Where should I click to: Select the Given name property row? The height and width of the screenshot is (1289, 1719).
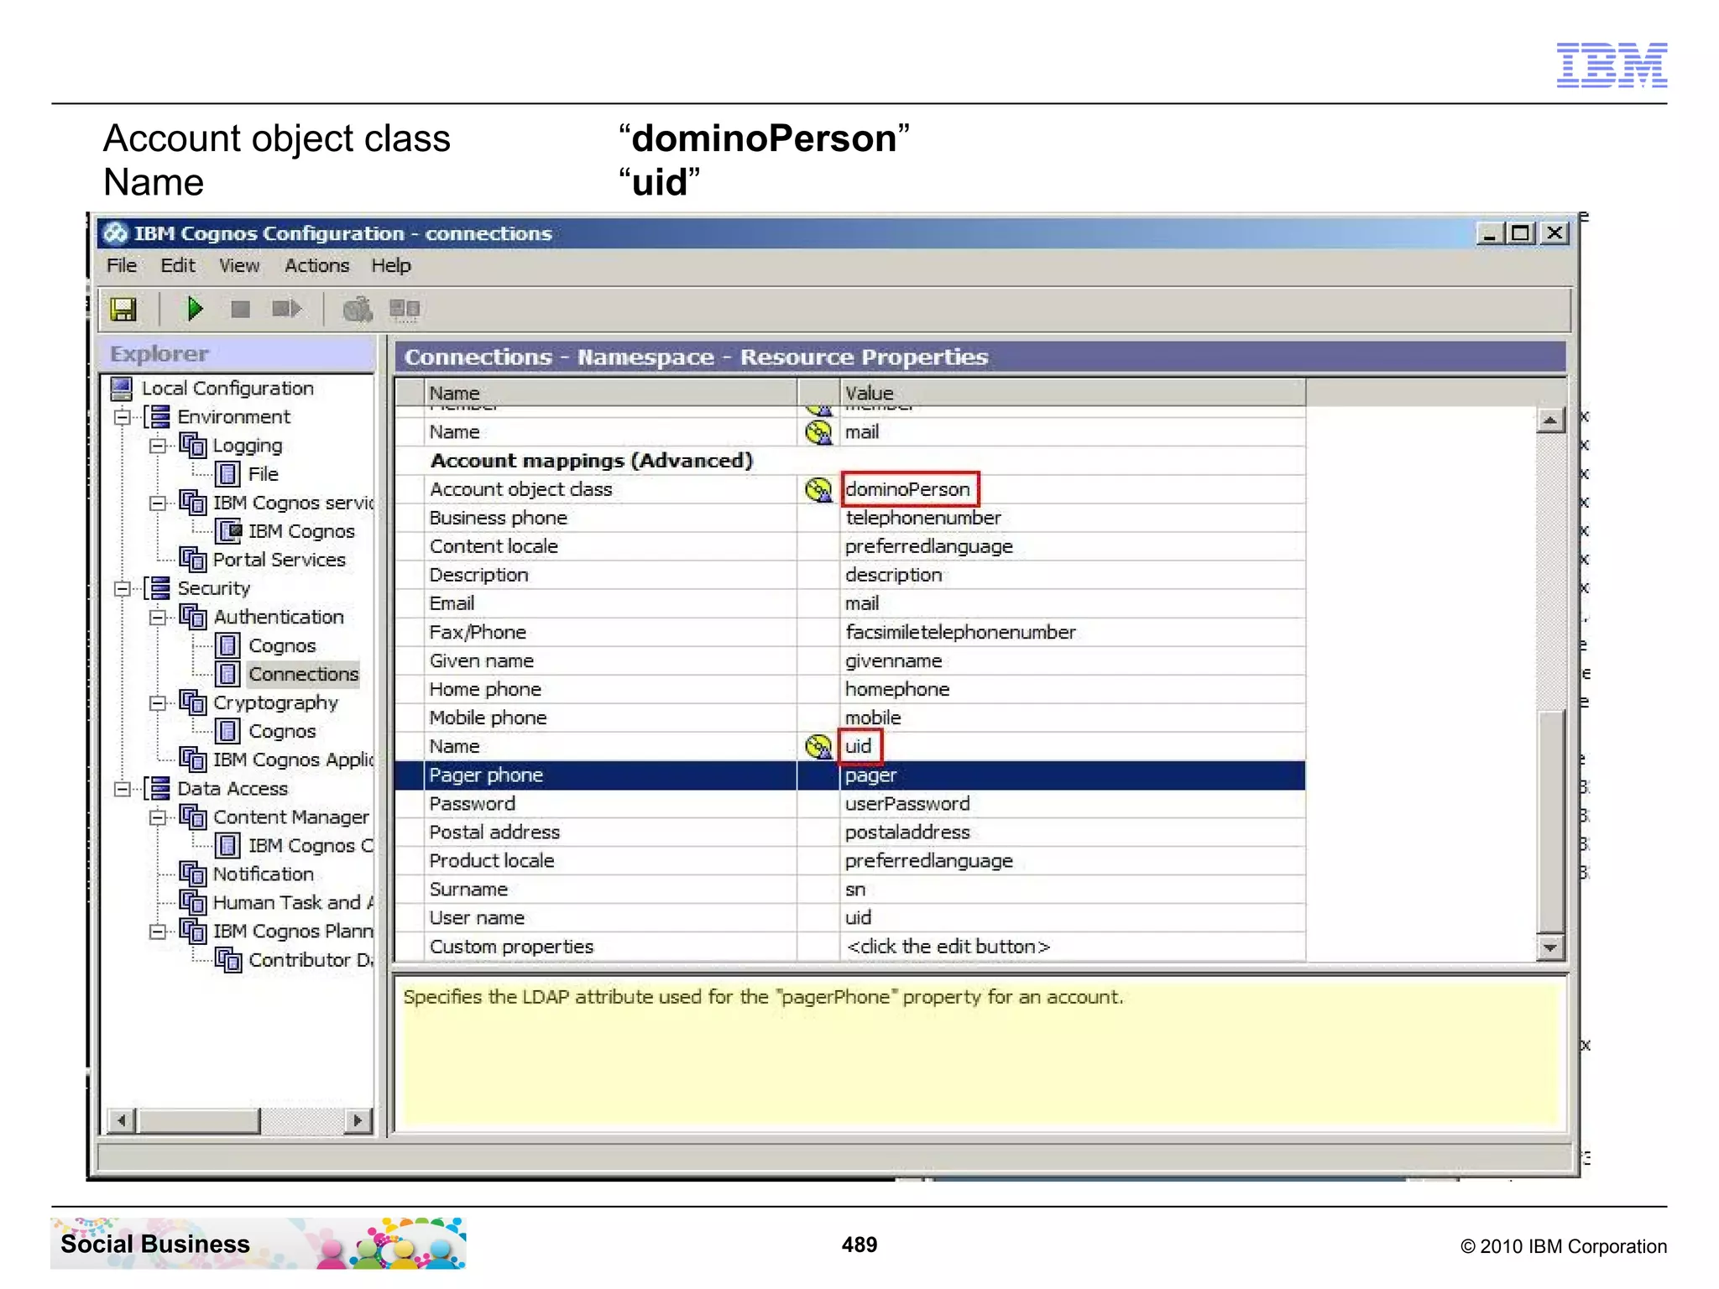[849, 660]
